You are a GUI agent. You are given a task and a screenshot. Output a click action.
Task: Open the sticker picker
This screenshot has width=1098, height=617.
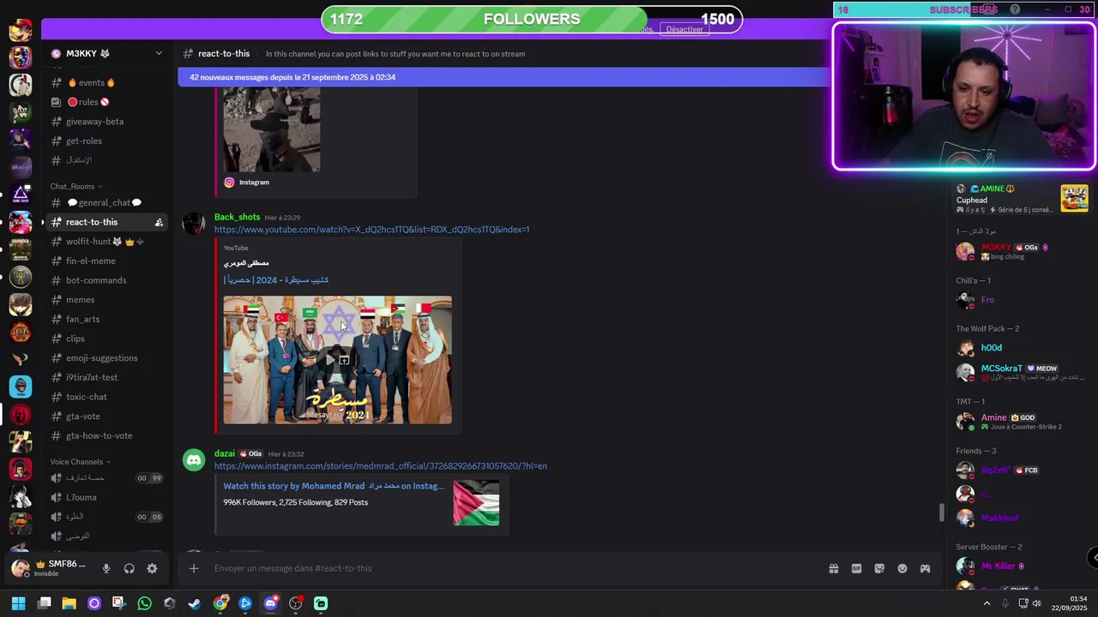879,568
